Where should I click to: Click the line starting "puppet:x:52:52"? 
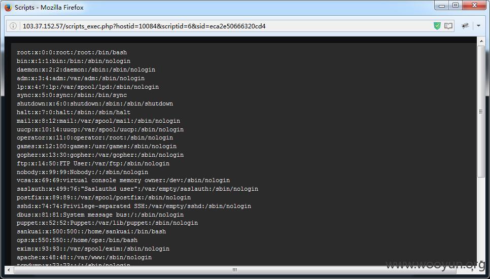[x=108, y=223]
